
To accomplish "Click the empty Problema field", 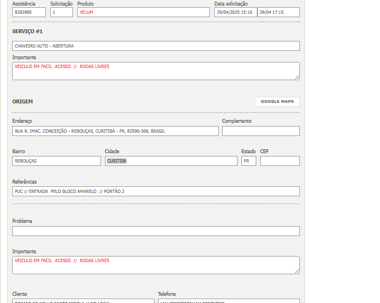I will (156, 231).
